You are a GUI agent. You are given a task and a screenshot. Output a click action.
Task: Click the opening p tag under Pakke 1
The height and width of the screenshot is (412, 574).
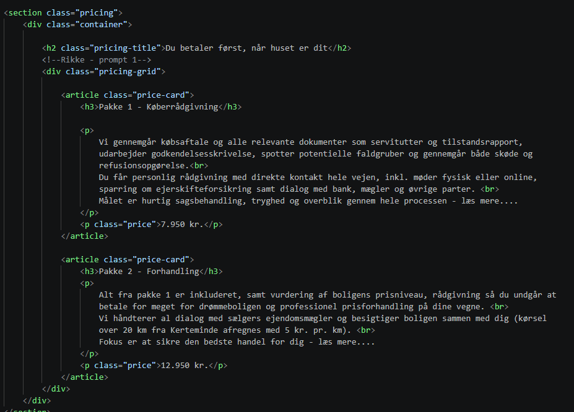[x=87, y=131]
